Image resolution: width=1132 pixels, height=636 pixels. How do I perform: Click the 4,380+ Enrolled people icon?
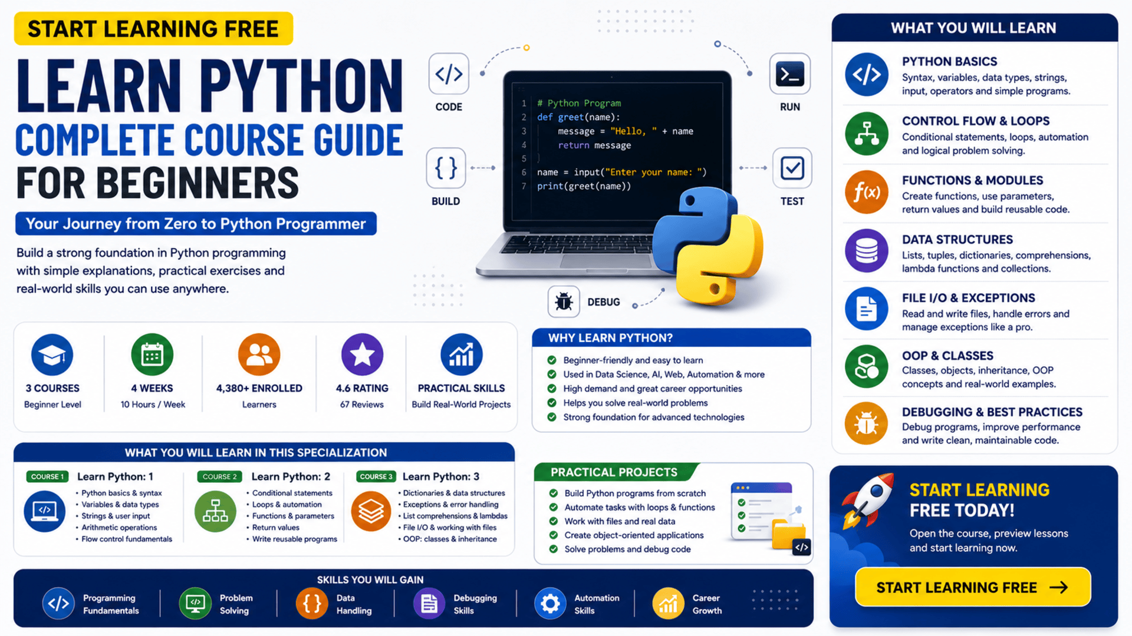point(259,355)
